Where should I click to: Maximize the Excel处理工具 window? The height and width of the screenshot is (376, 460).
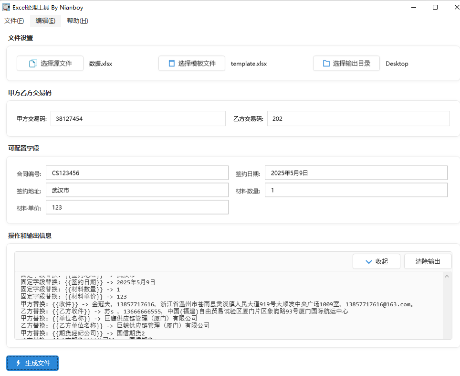point(435,7)
